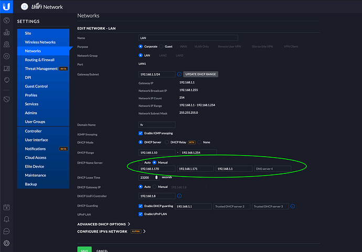The height and width of the screenshot is (252, 362).
Task: Open the Notifications bell icon in sidebar
Action: [7, 219]
